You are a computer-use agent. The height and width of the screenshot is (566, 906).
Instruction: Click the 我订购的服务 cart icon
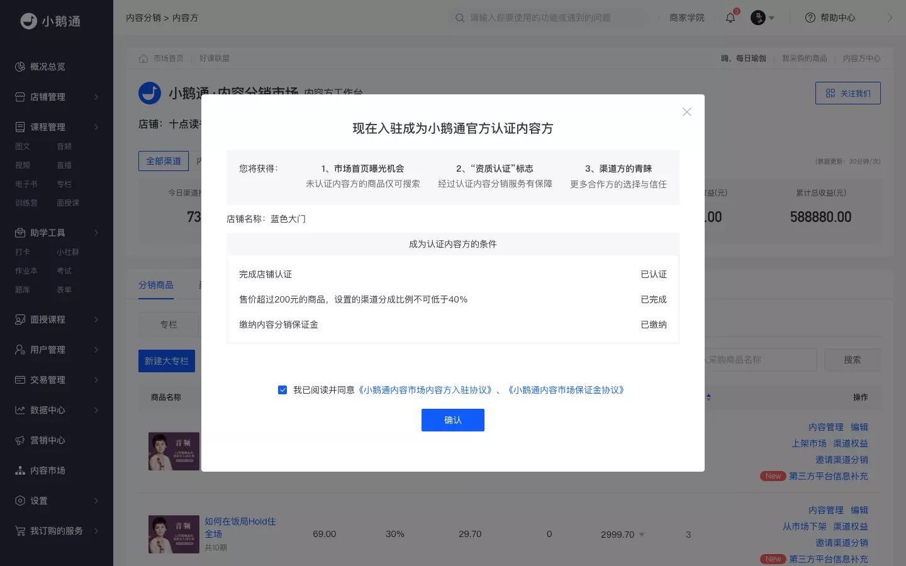coord(20,531)
